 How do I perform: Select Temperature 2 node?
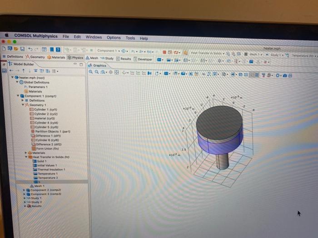coord(45,178)
